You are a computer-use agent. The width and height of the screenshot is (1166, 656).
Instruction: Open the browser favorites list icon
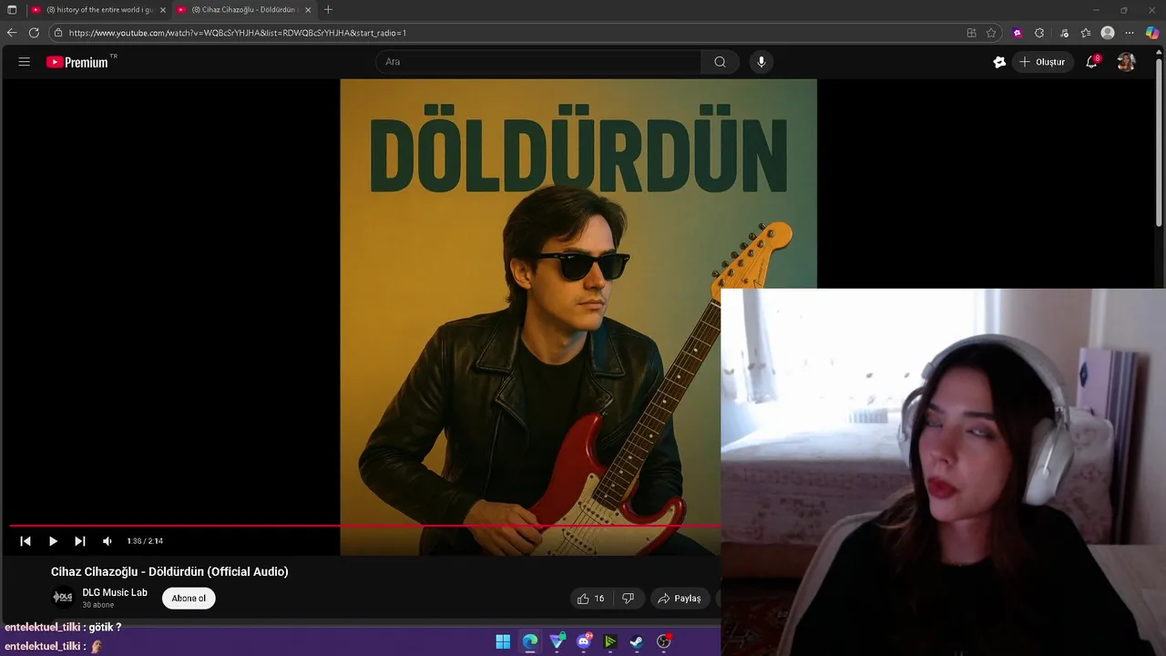coord(1086,33)
